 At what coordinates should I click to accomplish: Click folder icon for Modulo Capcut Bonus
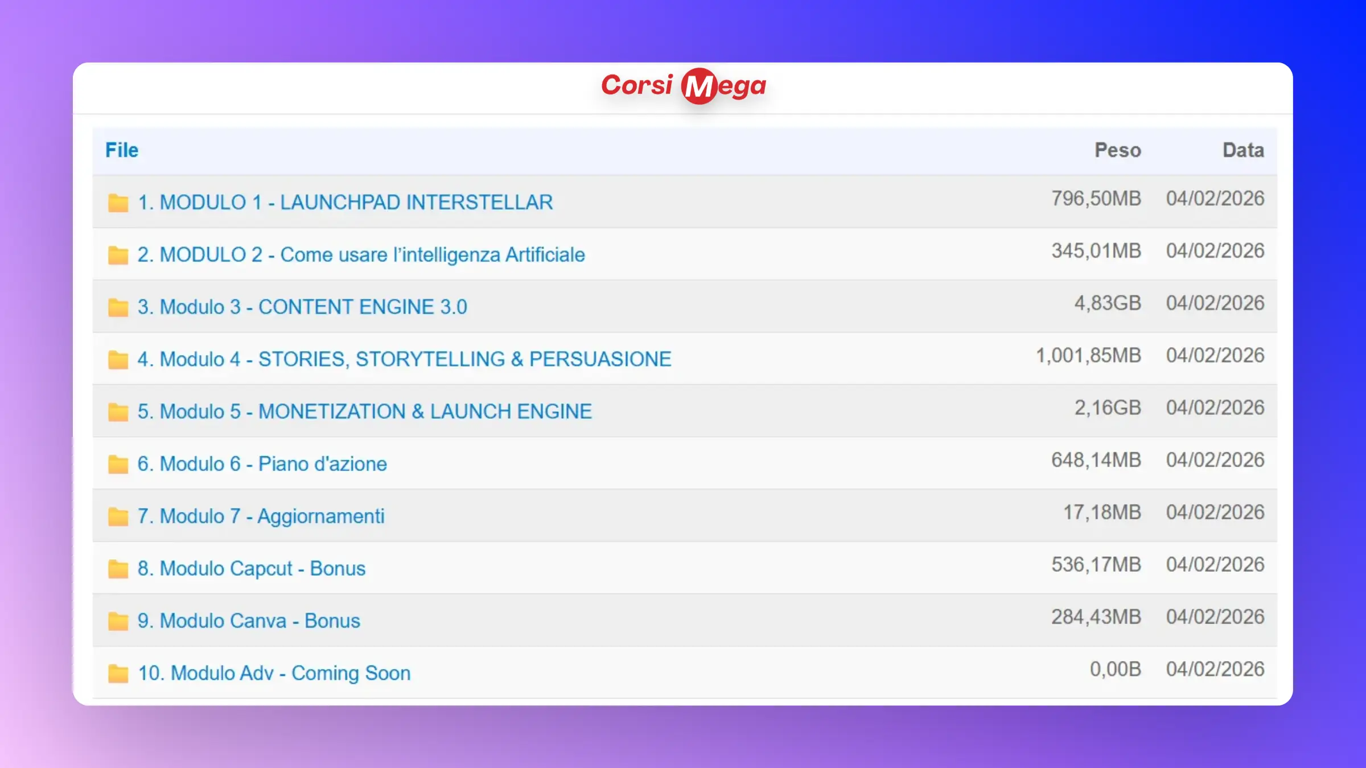(x=118, y=569)
